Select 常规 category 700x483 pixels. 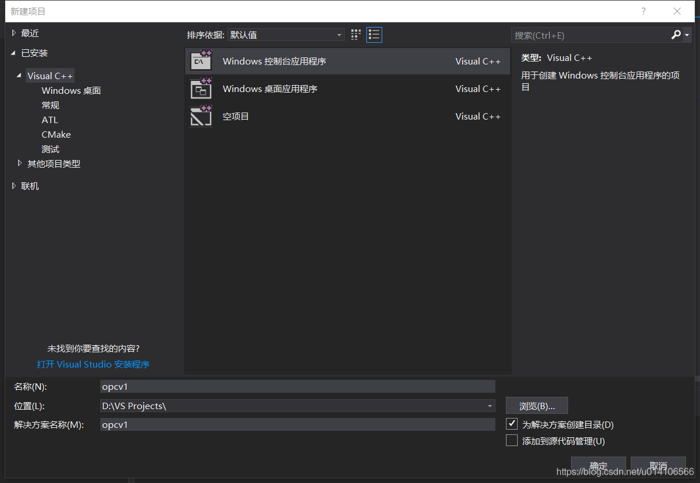point(50,106)
